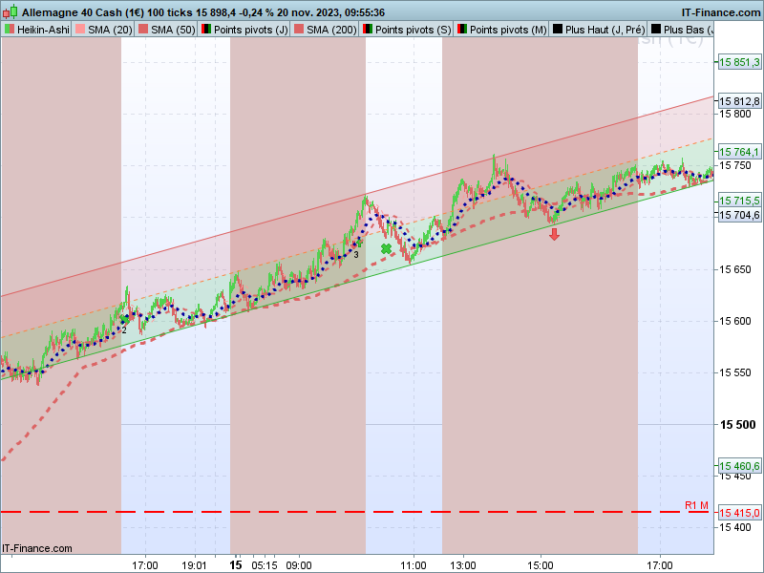Click the green X marker on chart
The width and height of the screenshot is (764, 573).
[386, 249]
